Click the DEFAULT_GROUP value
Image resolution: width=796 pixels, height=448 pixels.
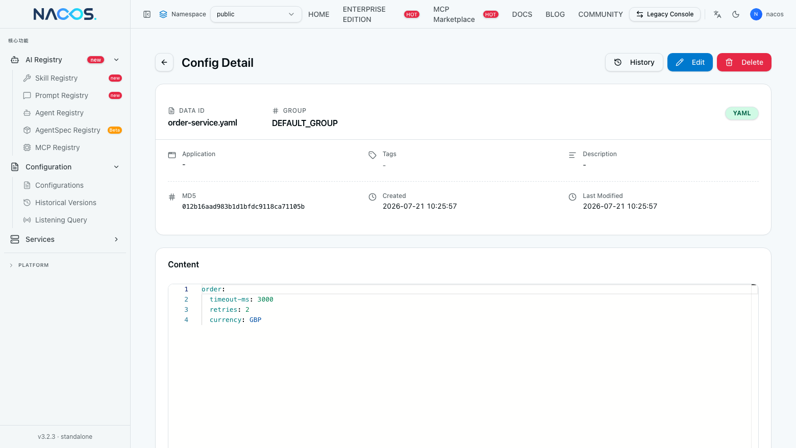point(305,123)
